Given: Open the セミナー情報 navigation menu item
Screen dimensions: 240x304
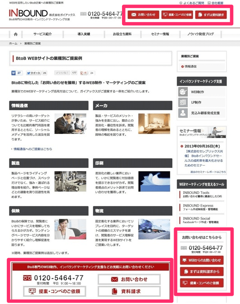Looking at the screenshot, I should 160,34.
